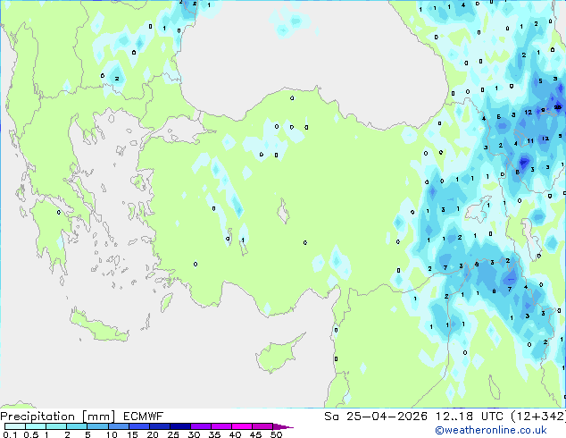Click the 'ECMWF' model label

(x=144, y=417)
